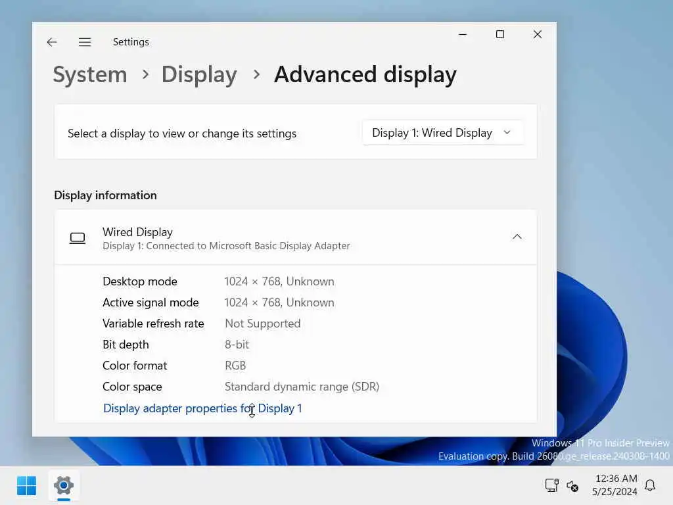673x505 pixels.
Task: Click the Color space label
Action: 132,387
